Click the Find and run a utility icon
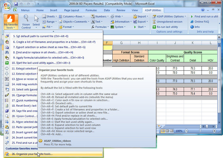Image resolution: width=223 pixels, height=158 pixels. tap(191, 16)
